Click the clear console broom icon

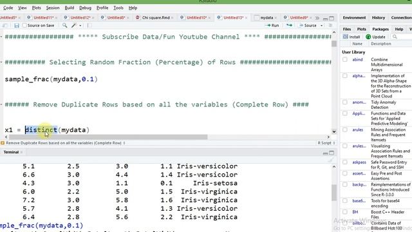click(330, 160)
